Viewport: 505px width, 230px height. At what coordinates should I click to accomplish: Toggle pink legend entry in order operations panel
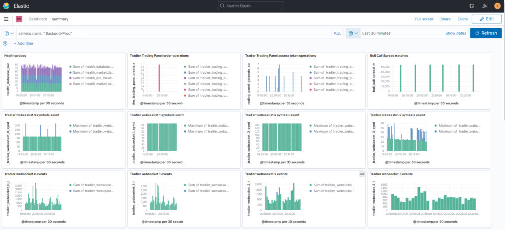[206, 84]
